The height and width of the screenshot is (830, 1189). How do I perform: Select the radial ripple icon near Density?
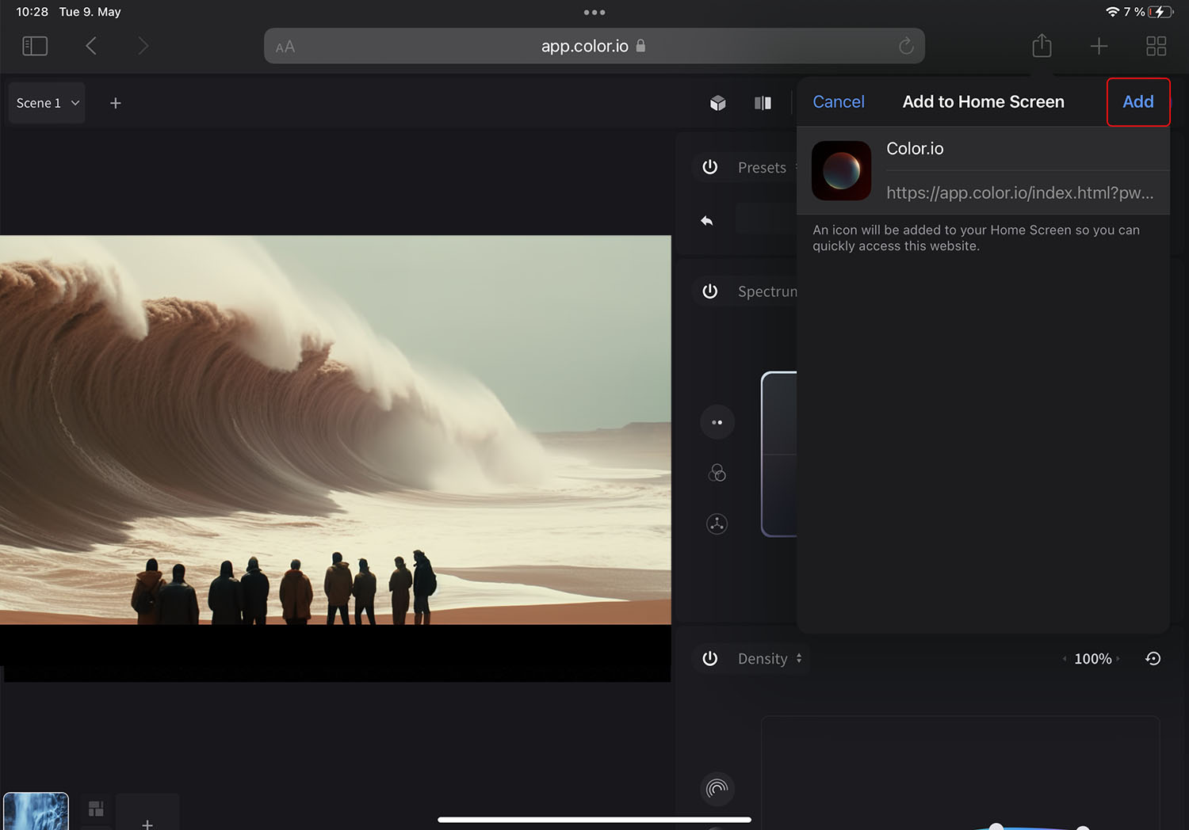pos(717,789)
